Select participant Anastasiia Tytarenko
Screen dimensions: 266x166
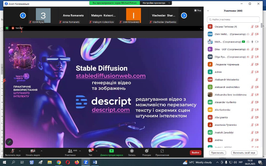point(233,125)
